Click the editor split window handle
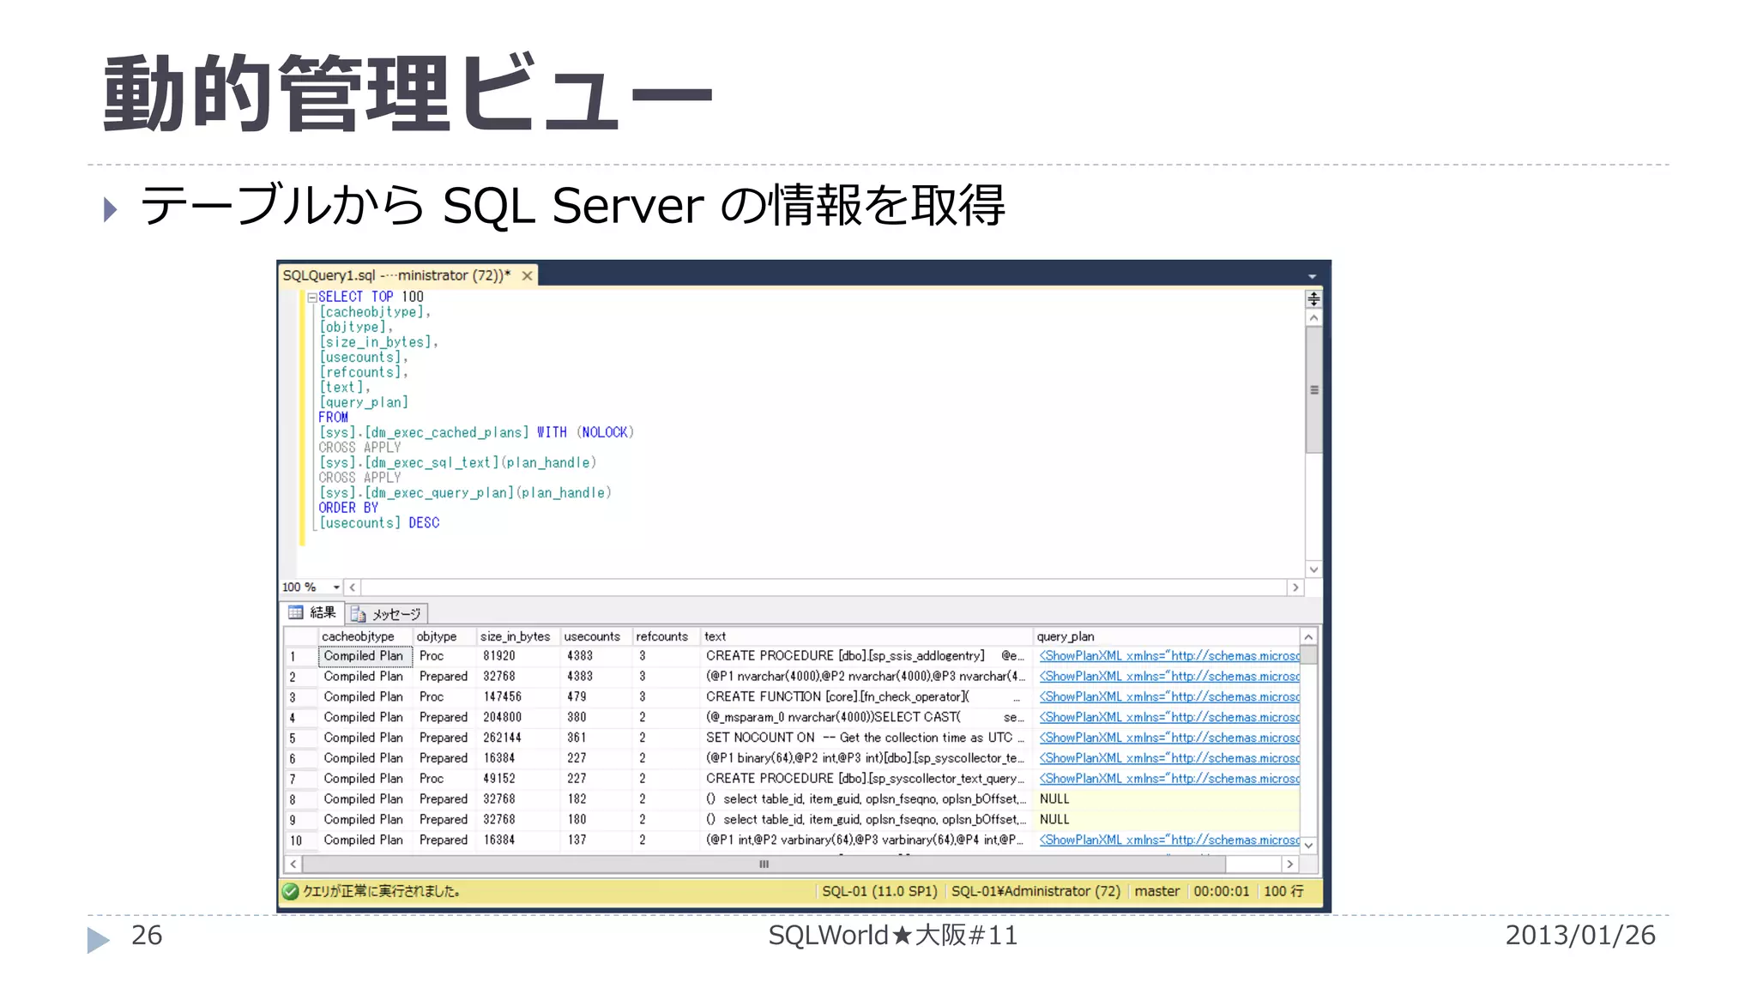 click(1313, 298)
